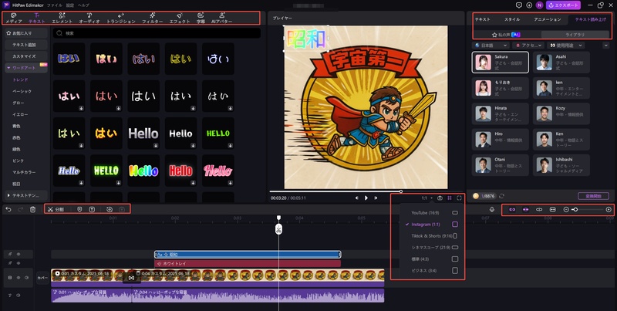
Task: Open the feedback message icon in title bar
Action: 518,5
